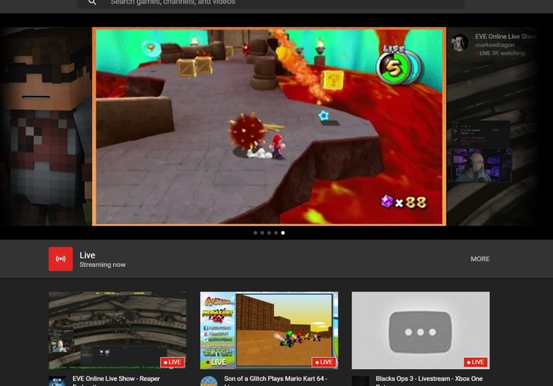Click LIVE badge on Mario Kart thumbnail

[324, 362]
